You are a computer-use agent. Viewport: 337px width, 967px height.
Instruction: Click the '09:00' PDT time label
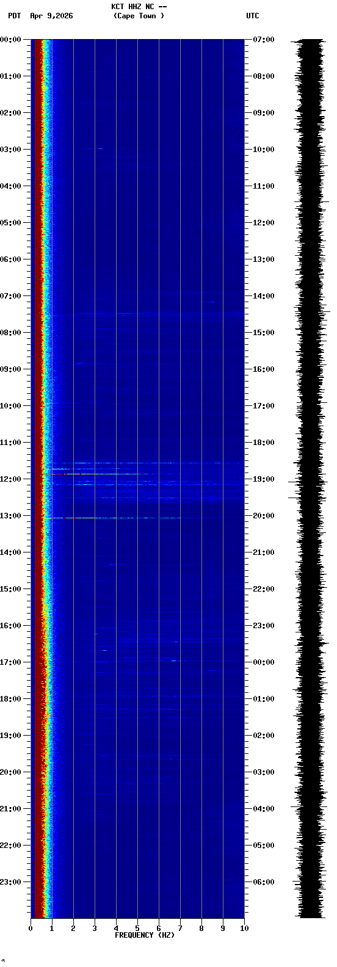tap(10, 369)
